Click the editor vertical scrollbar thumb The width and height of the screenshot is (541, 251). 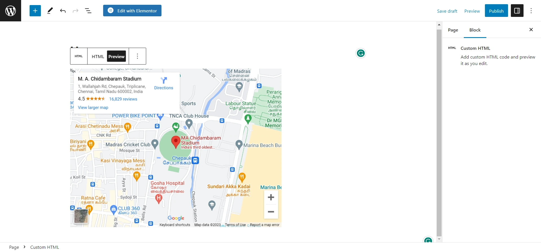coord(439,133)
